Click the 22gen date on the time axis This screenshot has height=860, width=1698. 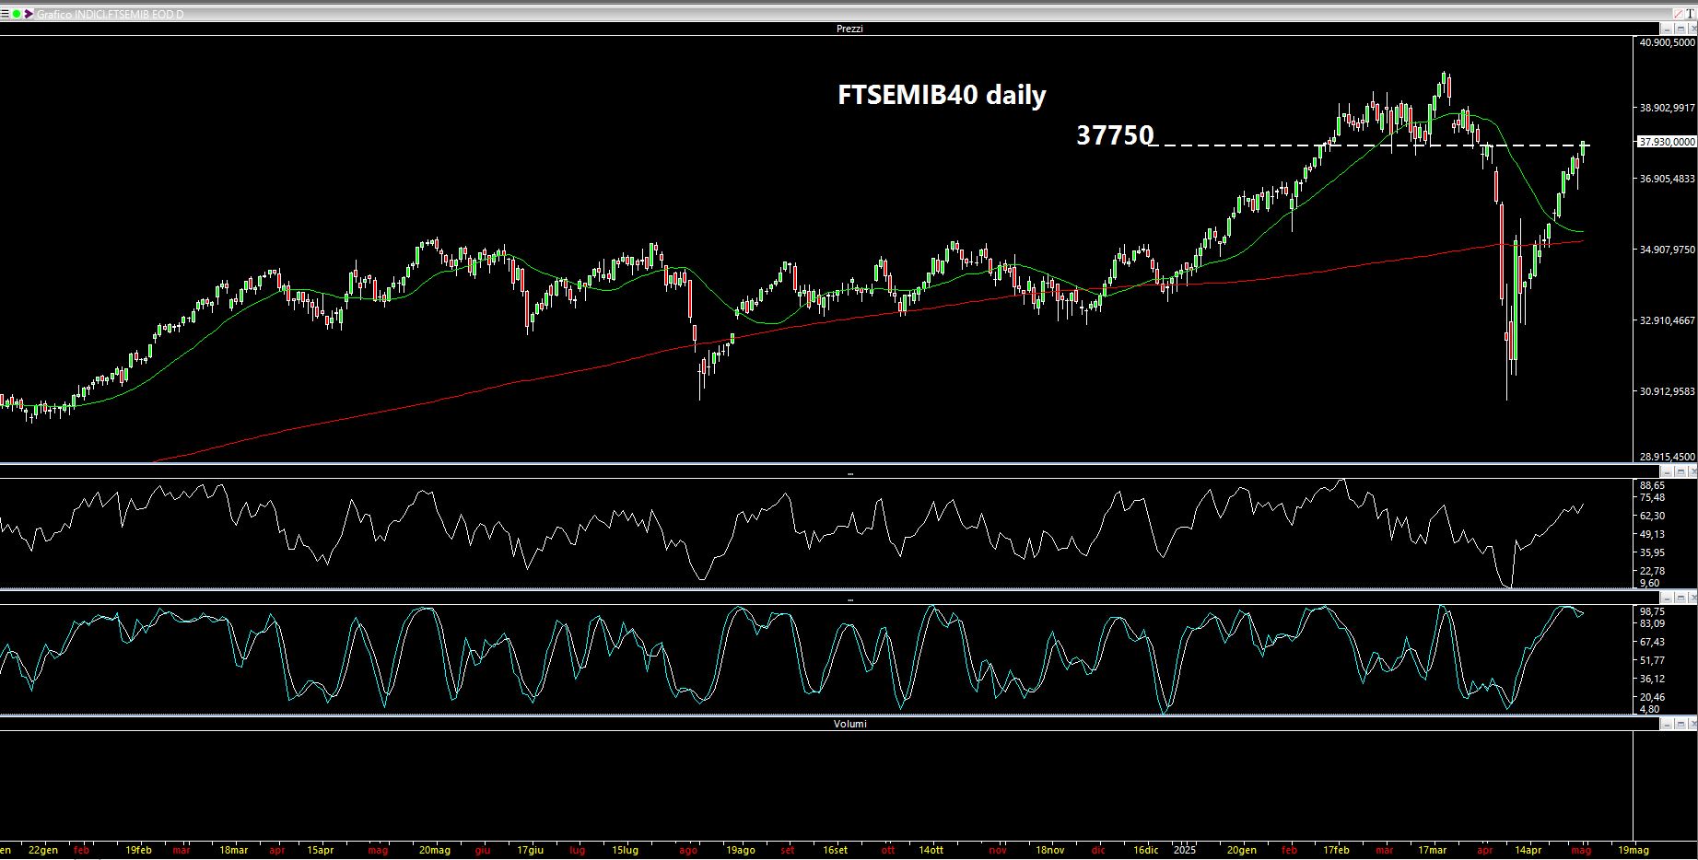pyautogui.click(x=43, y=850)
